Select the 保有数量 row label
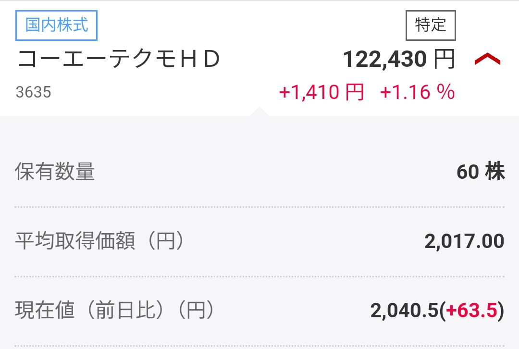The image size is (519, 349). click(x=55, y=172)
